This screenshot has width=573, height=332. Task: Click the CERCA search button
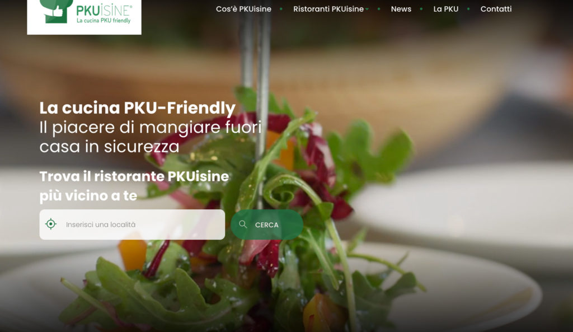coord(267,225)
